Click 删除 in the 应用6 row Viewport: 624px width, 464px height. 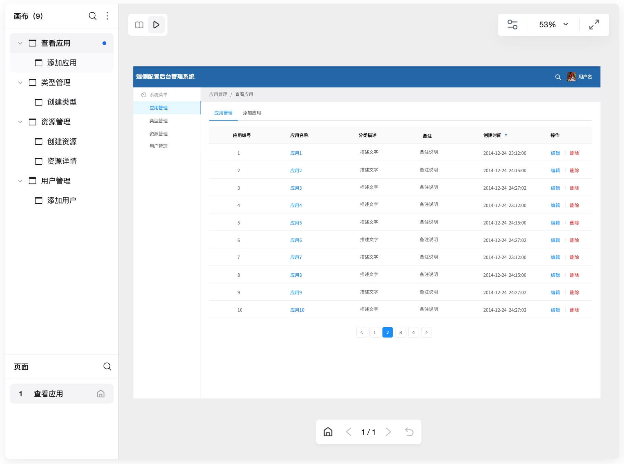point(574,240)
